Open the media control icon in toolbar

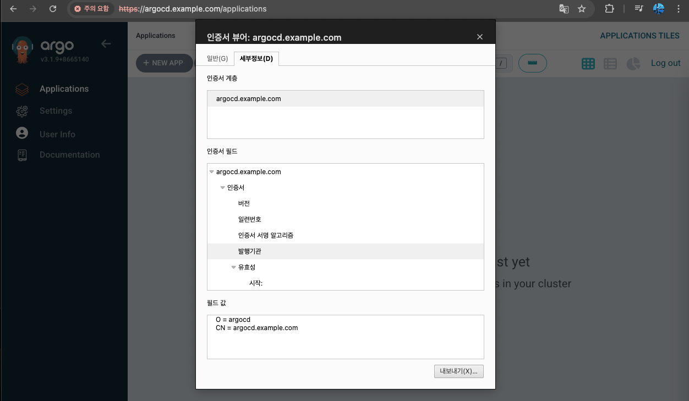coord(639,9)
